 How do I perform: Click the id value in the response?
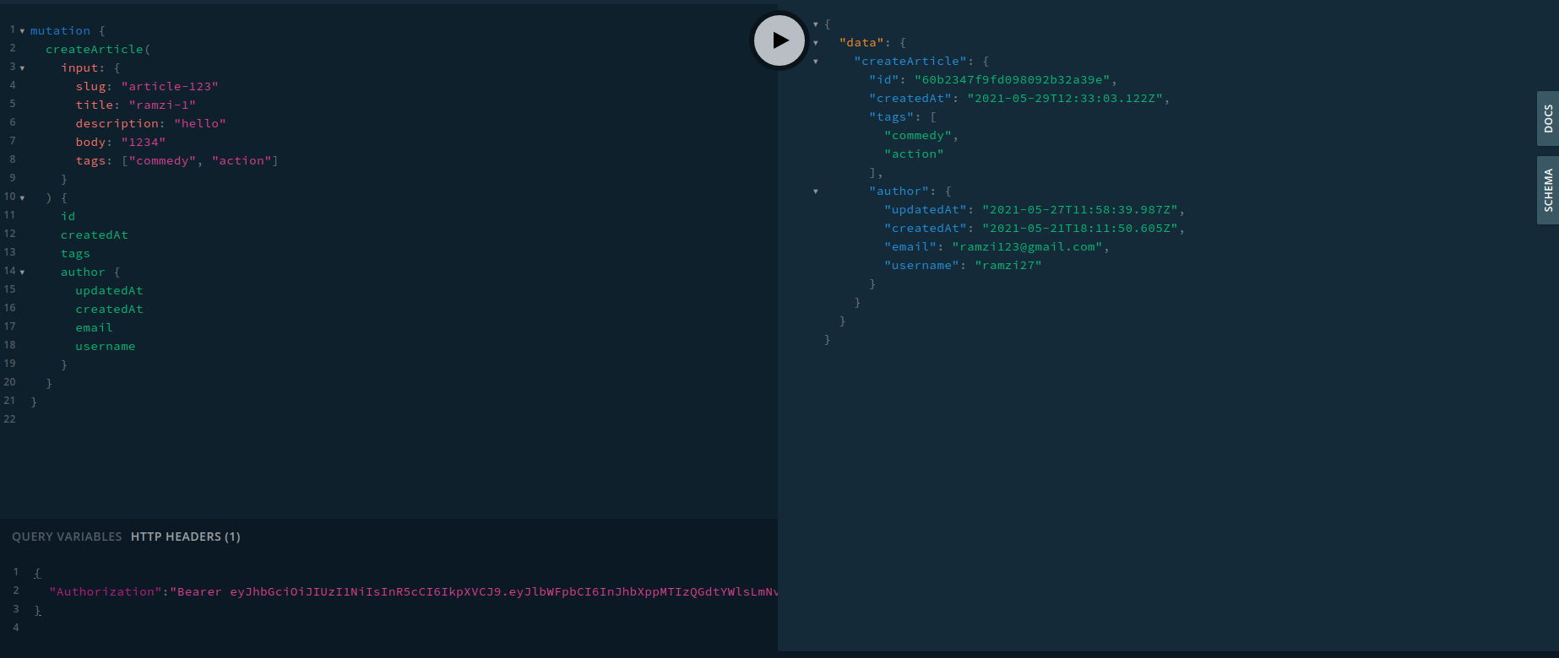pyautogui.click(x=1012, y=80)
